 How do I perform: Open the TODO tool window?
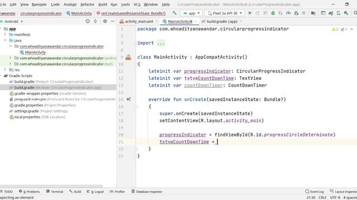pyautogui.click(x=6, y=192)
